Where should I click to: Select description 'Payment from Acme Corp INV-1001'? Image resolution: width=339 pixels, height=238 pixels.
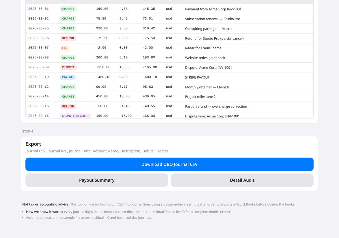coord(213,9)
